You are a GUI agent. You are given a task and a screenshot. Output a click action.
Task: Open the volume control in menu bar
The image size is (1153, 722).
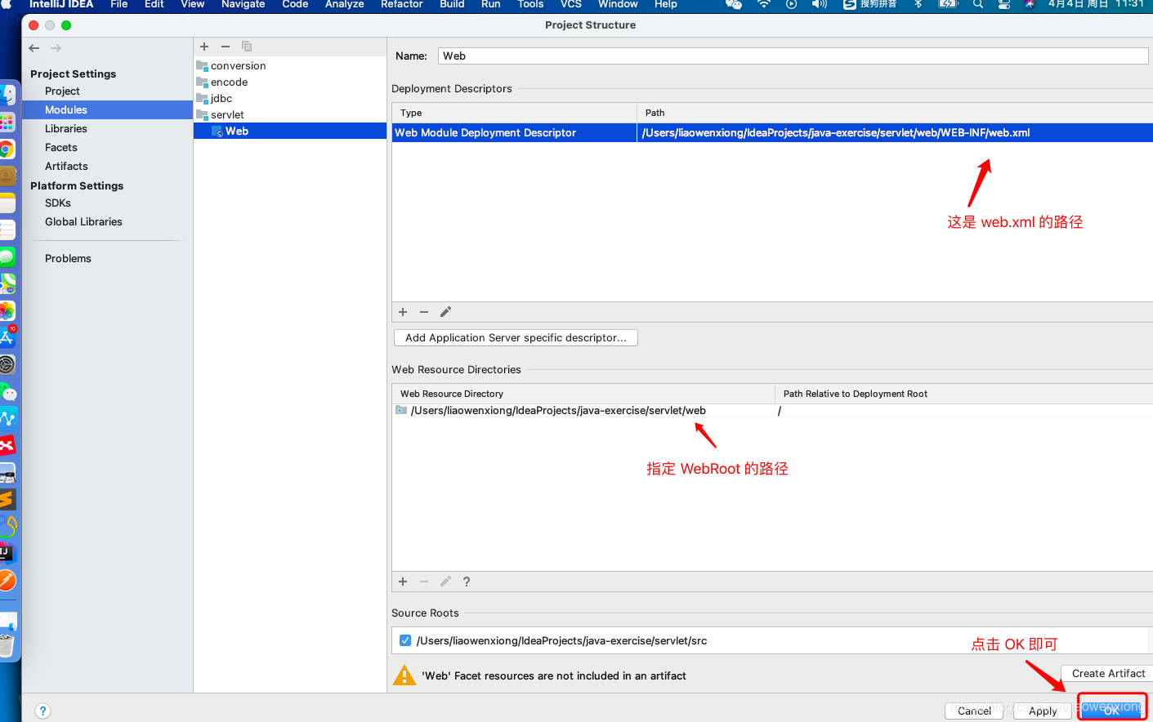(x=819, y=4)
